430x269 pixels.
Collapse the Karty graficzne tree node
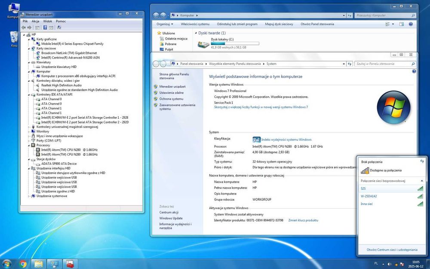pyautogui.click(x=29, y=39)
